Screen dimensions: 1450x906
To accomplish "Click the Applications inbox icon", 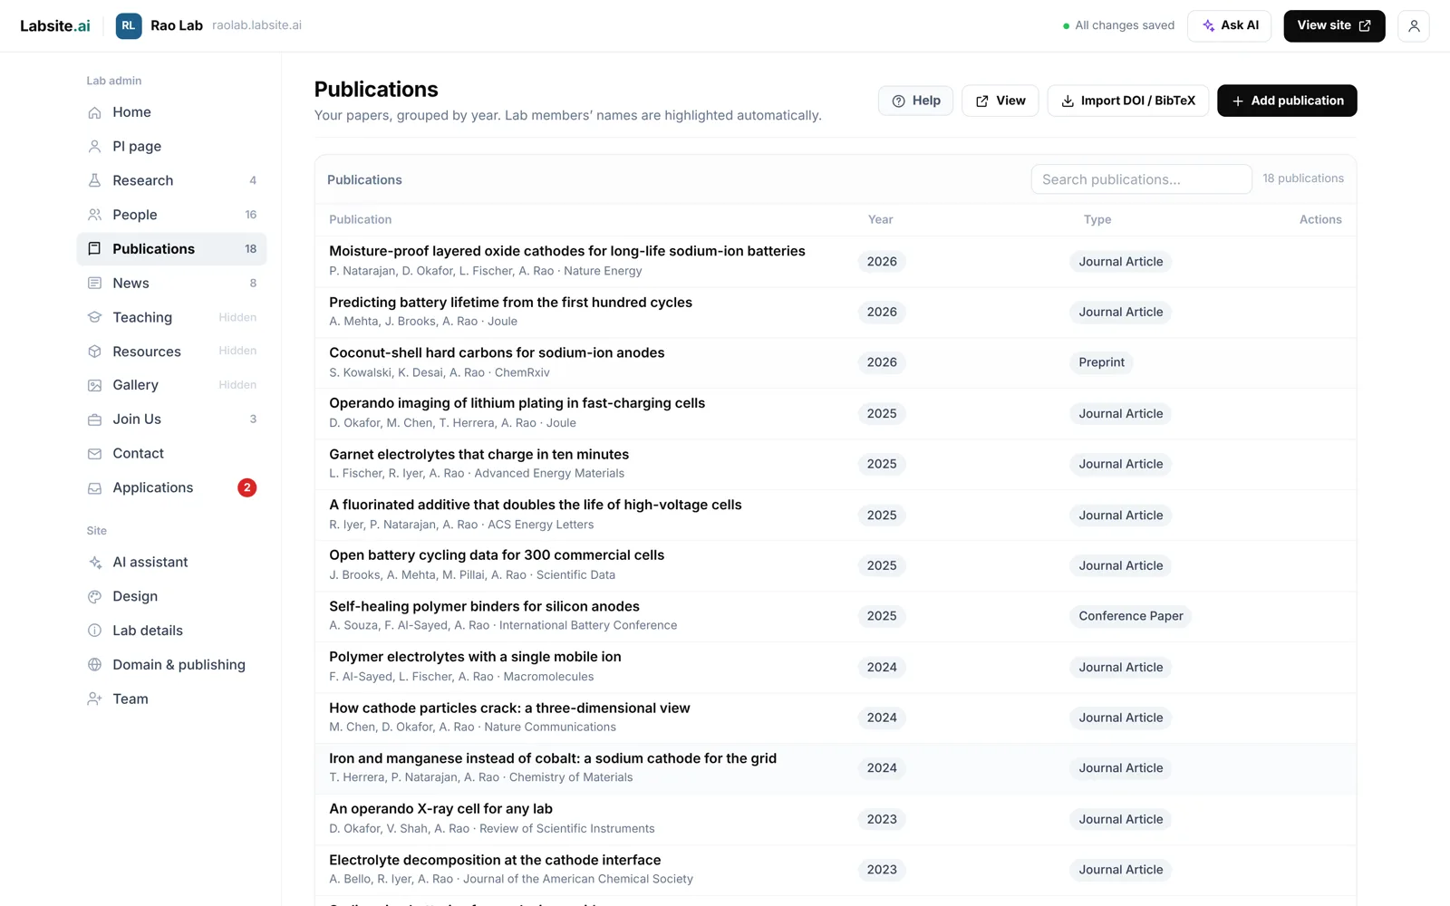I will 94,487.
